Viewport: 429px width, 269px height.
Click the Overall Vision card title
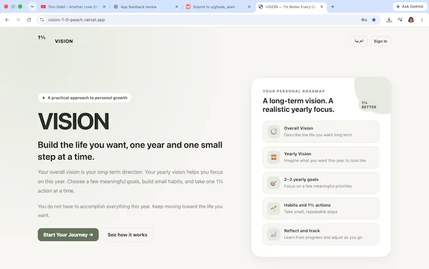click(x=298, y=128)
